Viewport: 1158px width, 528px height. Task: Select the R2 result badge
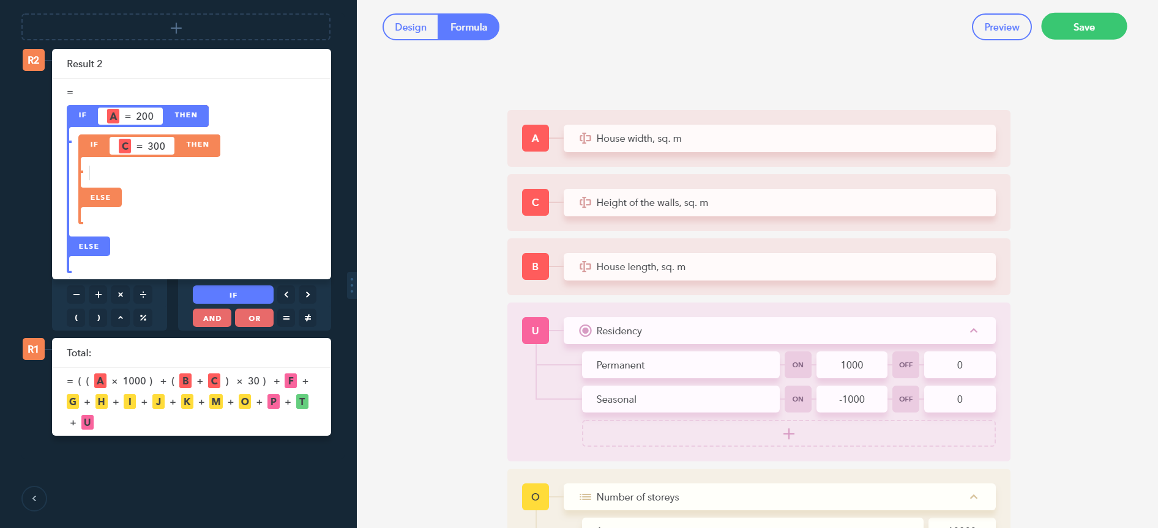[x=34, y=60]
